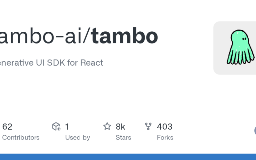The width and height of the screenshot is (256, 160).
Task: Click the partial gray circle at right edge
Action: [255, 131]
